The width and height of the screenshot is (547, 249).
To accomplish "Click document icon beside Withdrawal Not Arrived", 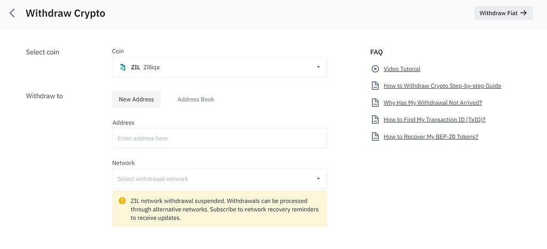I will tap(375, 103).
